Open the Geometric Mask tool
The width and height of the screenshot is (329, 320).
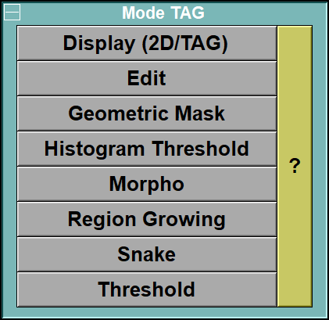tap(147, 113)
